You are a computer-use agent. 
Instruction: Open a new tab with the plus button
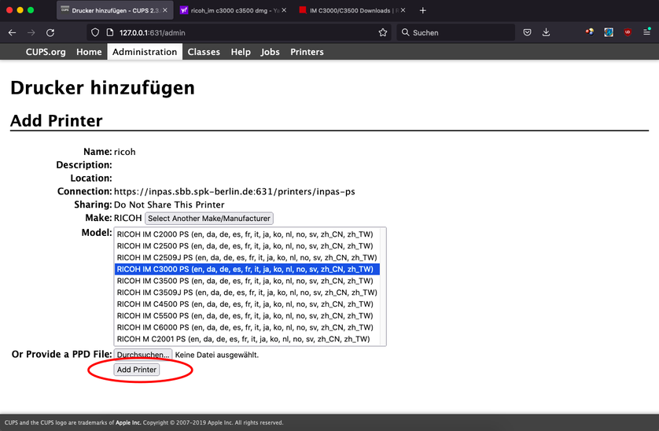pos(423,10)
